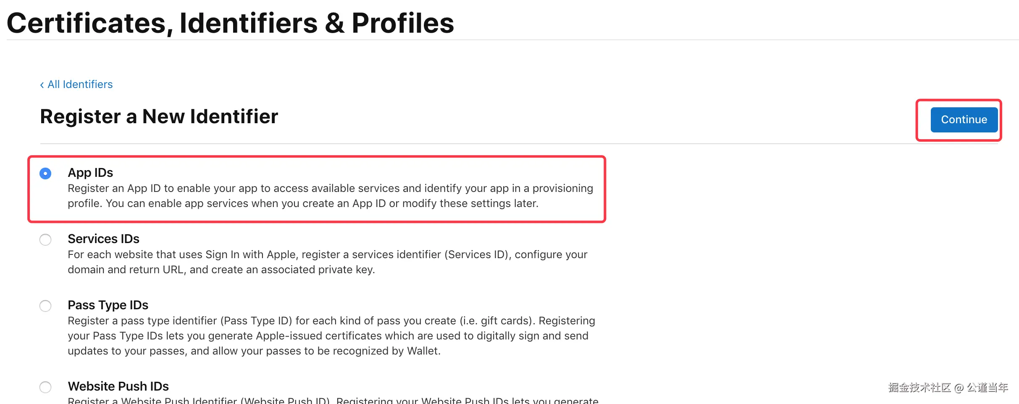The image size is (1019, 404).
Task: Click the Continue button
Action: click(964, 120)
